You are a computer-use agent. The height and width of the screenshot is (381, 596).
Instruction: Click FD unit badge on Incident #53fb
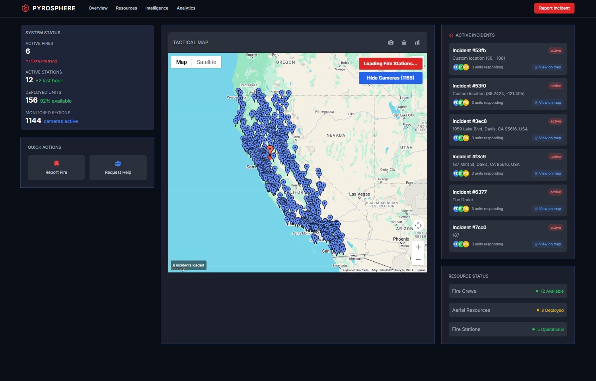pos(456,67)
